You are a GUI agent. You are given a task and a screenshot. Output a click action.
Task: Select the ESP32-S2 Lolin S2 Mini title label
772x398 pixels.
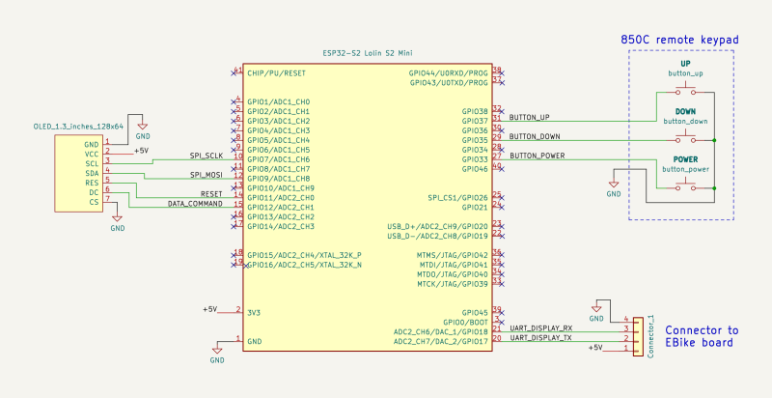pyautogui.click(x=368, y=53)
